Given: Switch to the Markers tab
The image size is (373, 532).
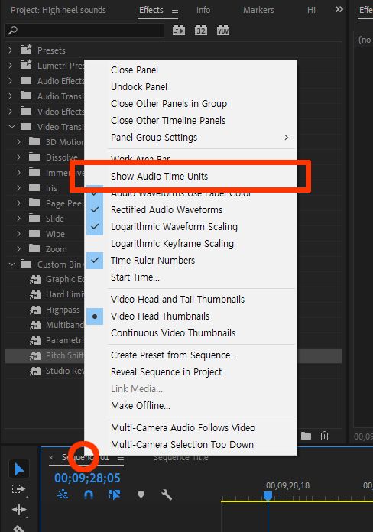Looking at the screenshot, I should 258,10.
